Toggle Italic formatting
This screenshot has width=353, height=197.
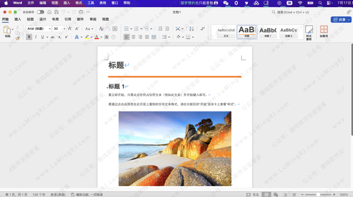(36, 37)
